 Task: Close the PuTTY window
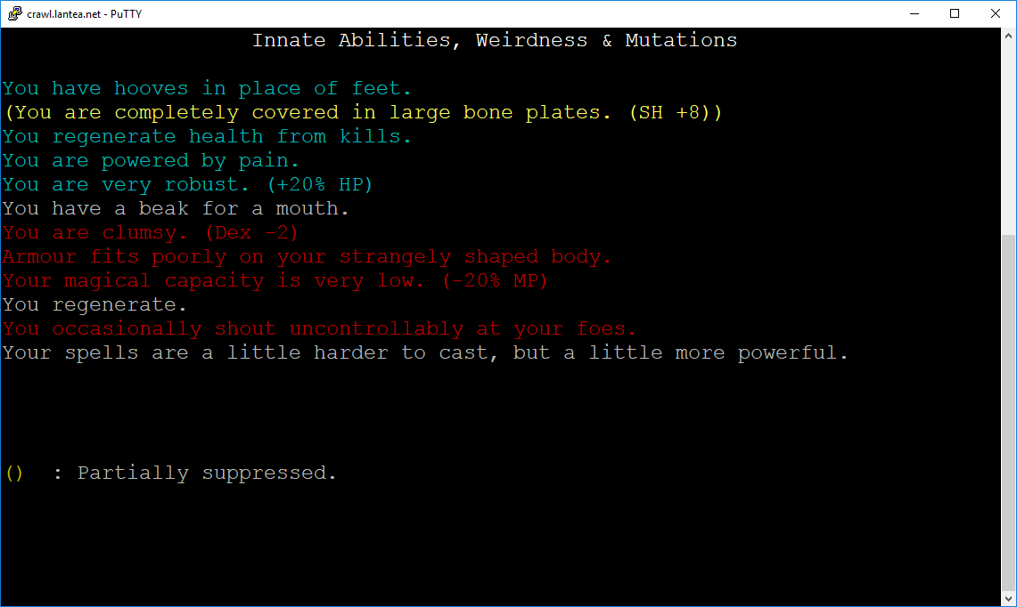click(996, 13)
